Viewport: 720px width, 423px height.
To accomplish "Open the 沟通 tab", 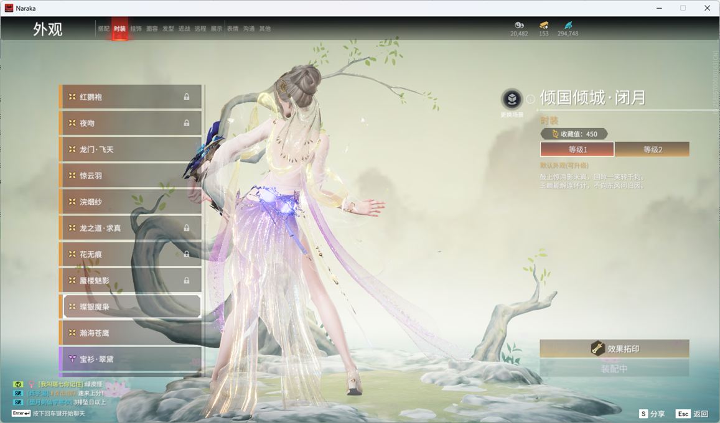I will [x=249, y=29].
